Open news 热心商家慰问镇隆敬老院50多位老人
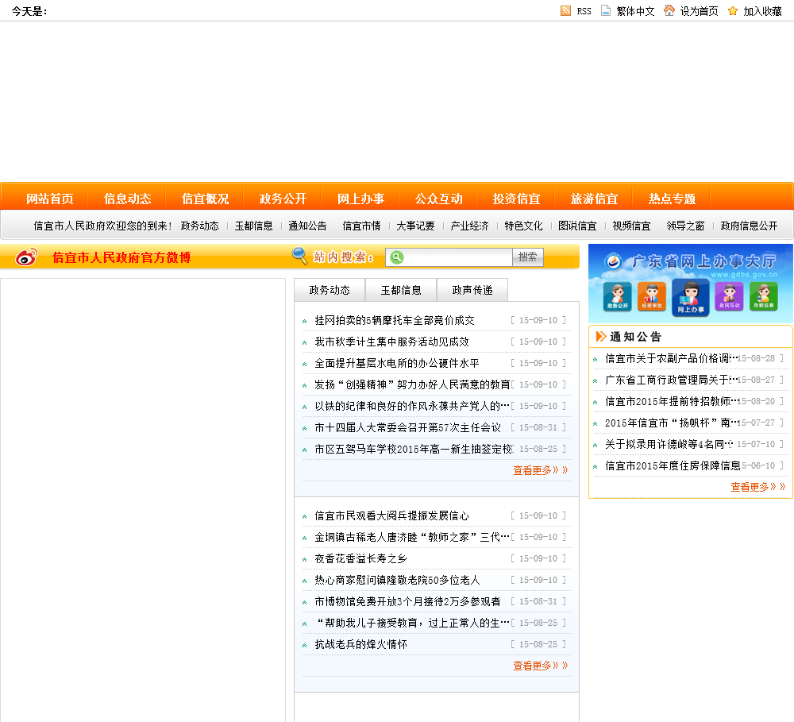 [397, 580]
